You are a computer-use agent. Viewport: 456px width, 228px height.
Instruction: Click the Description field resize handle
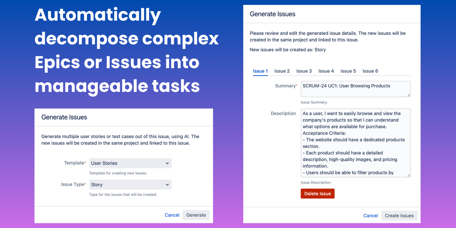tap(409, 175)
